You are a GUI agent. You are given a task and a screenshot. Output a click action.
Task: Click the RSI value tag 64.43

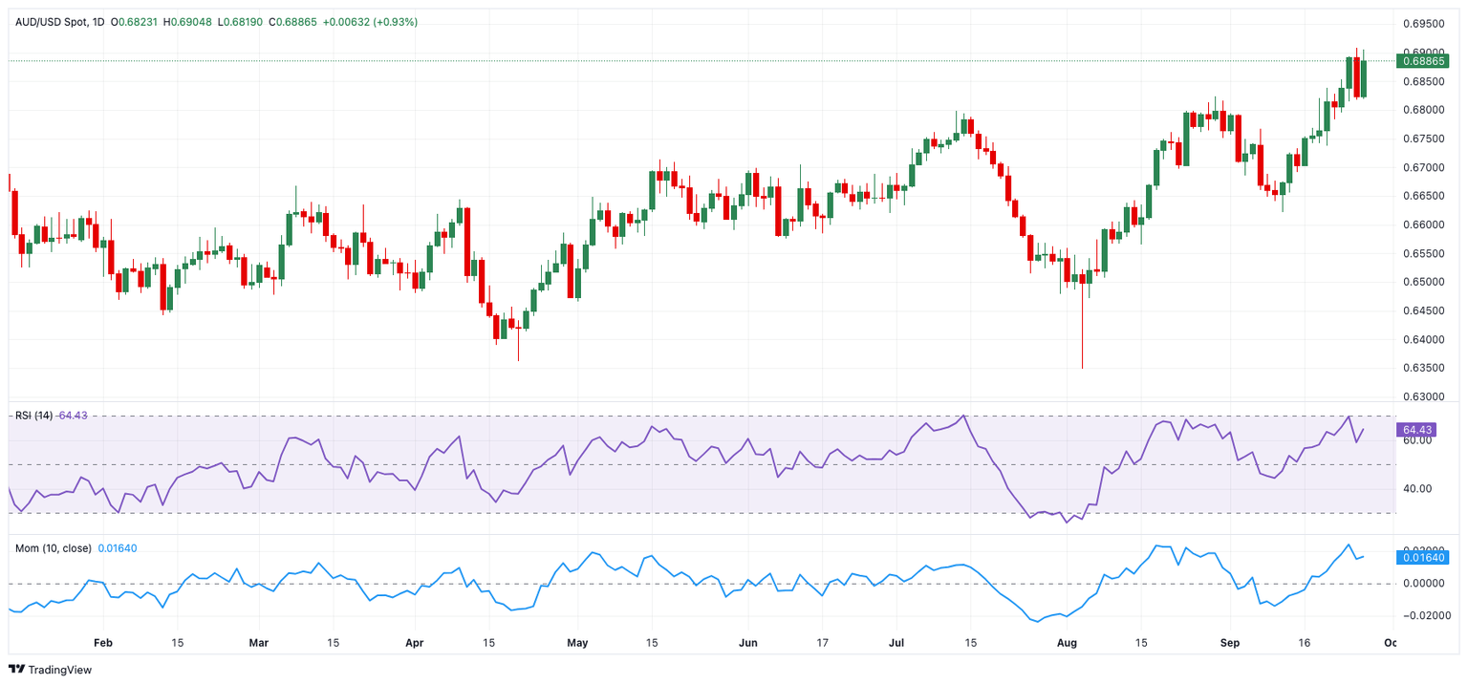[x=1416, y=431]
